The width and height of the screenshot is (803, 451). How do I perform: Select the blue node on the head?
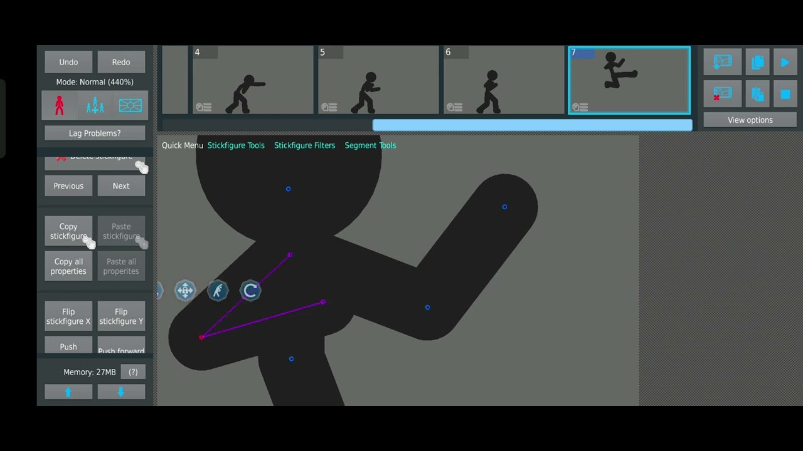288,189
